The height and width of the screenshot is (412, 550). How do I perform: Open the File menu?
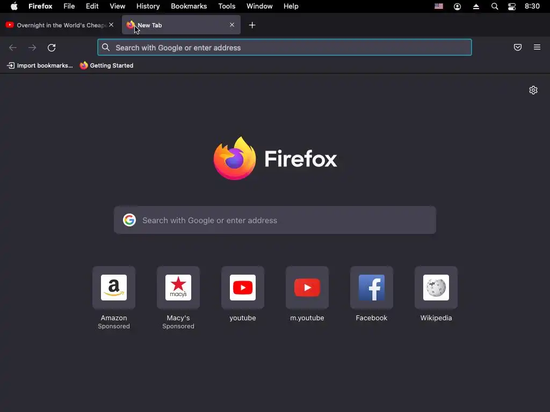point(69,6)
